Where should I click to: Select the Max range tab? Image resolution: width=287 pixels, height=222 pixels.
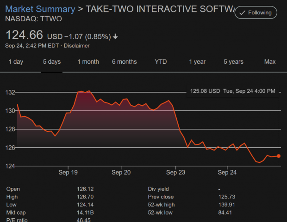270,62
